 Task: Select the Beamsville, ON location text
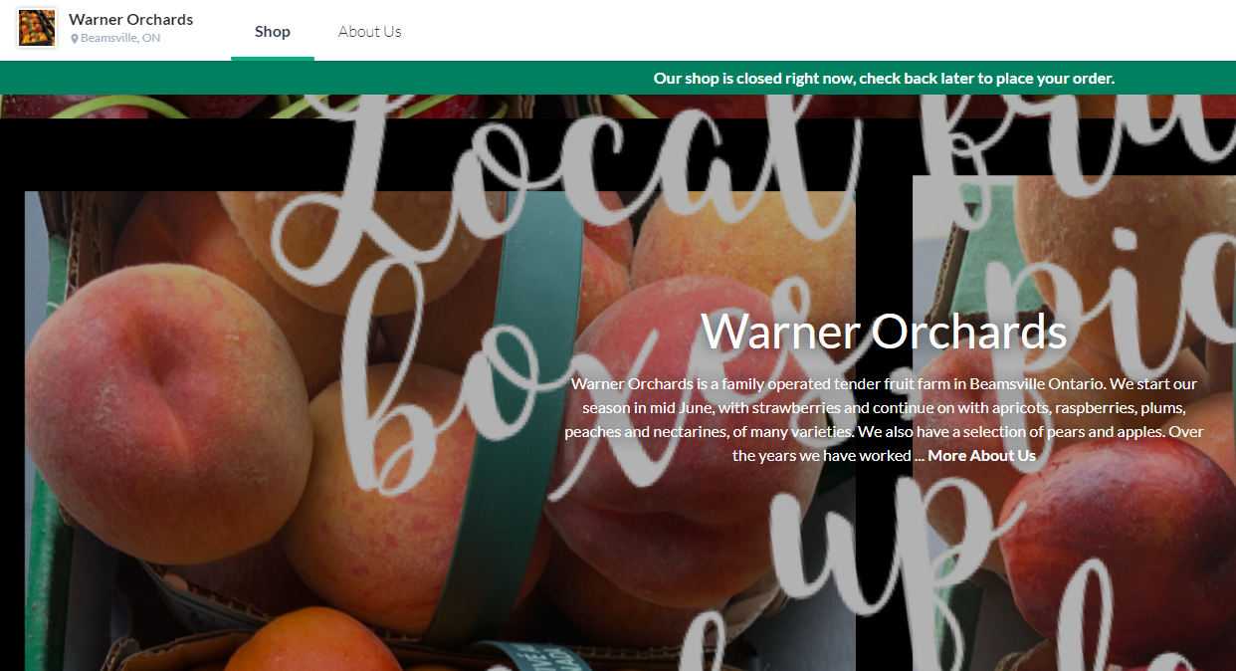(120, 38)
